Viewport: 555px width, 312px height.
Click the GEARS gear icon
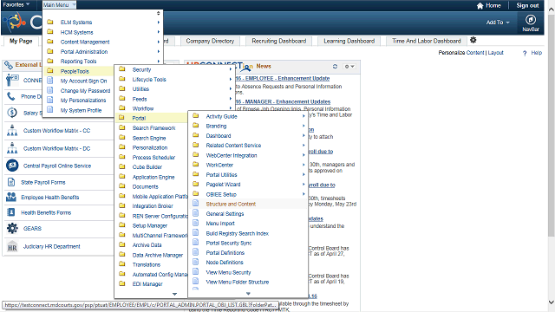pyautogui.click(x=12, y=228)
